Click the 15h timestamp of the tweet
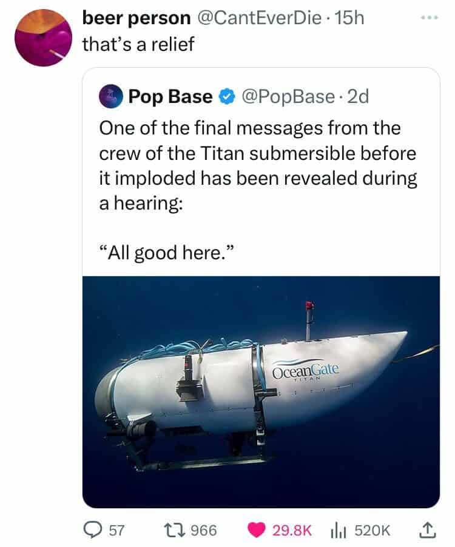Screen dimensions: 455x547 coord(349,18)
